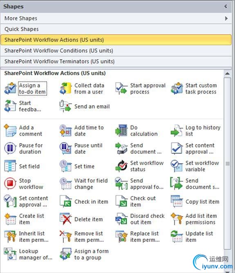This screenshot has width=235, height=273.
Task: Click the "Send an email" label text
Action: pyautogui.click(x=92, y=106)
